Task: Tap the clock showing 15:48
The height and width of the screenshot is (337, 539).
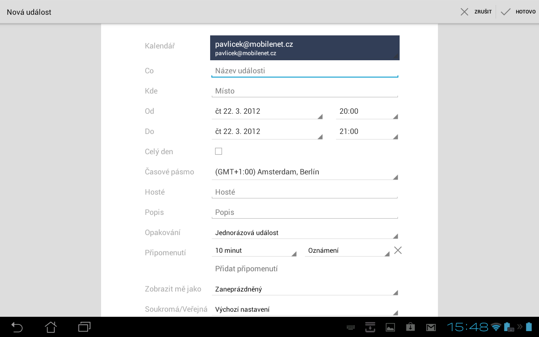Action: (468, 327)
